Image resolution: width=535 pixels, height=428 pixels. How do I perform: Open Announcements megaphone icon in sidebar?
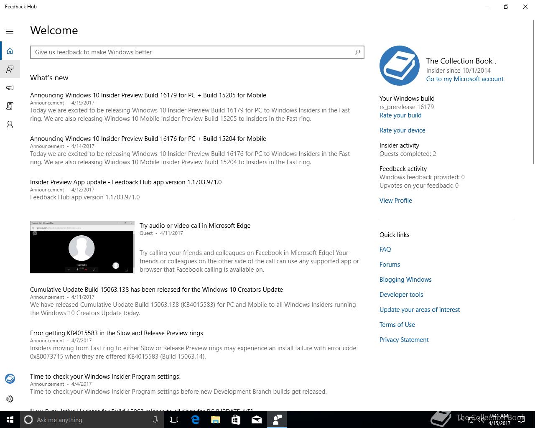pyautogui.click(x=10, y=88)
